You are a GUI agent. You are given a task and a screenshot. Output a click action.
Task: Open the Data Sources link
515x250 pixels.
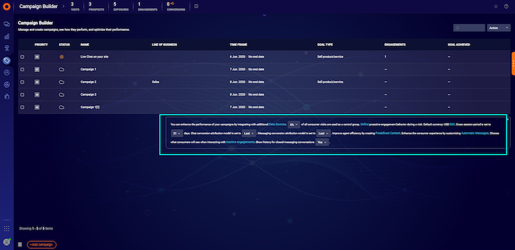click(x=277, y=124)
